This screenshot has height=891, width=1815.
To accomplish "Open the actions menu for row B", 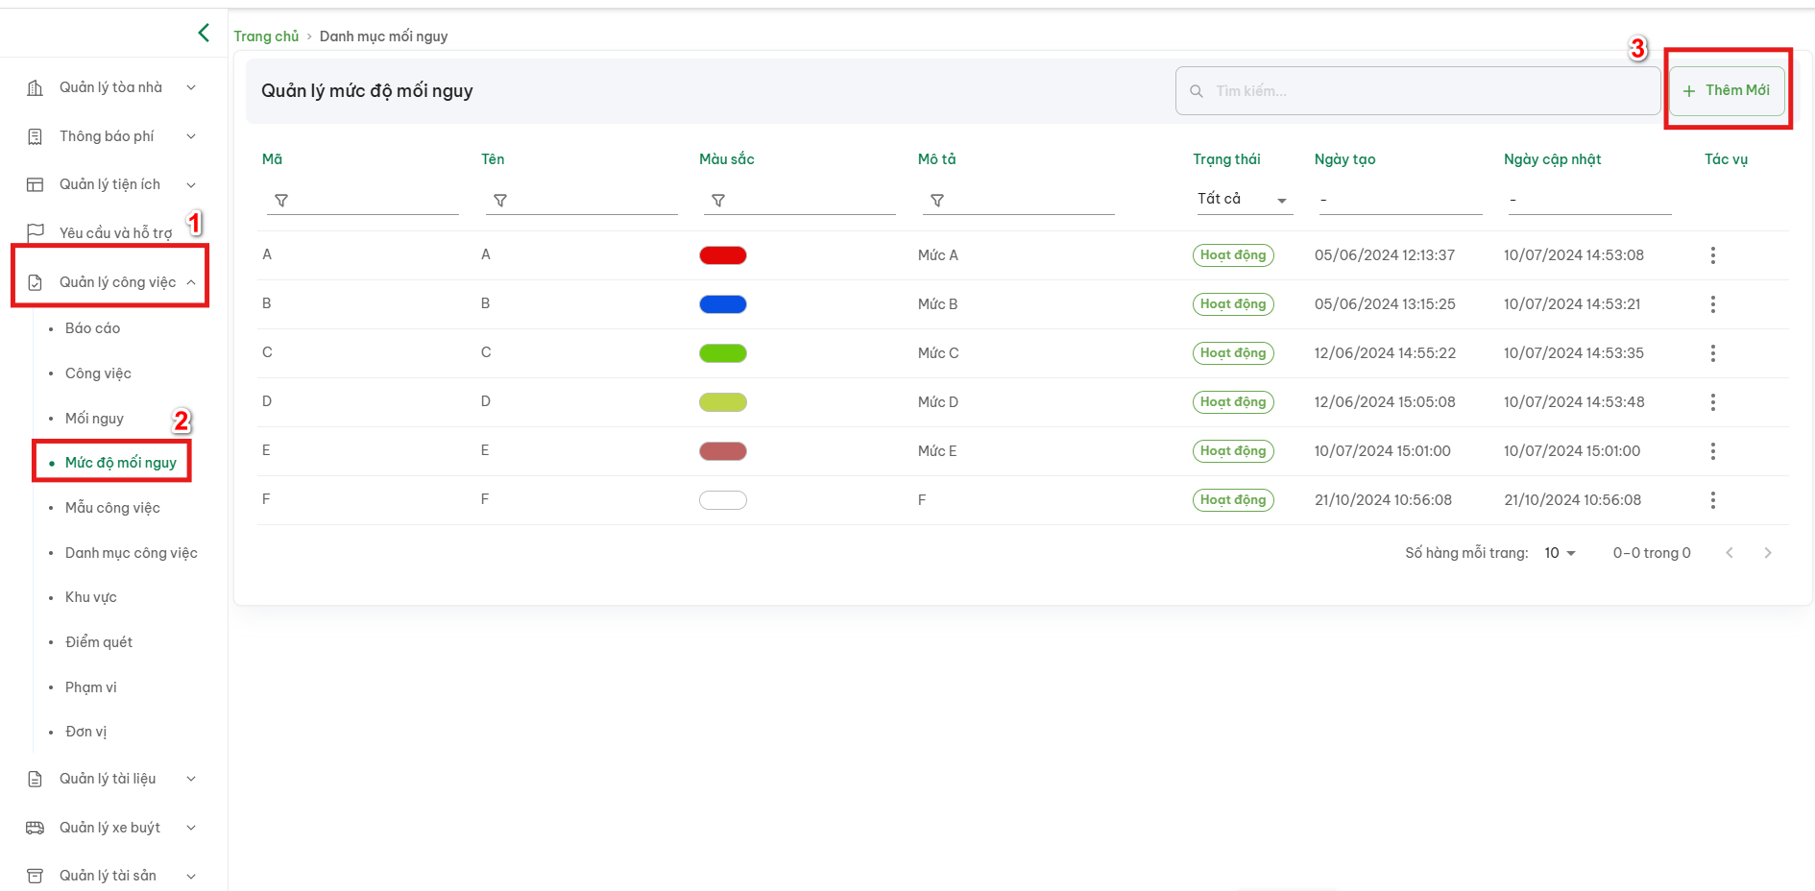I will [1713, 304].
